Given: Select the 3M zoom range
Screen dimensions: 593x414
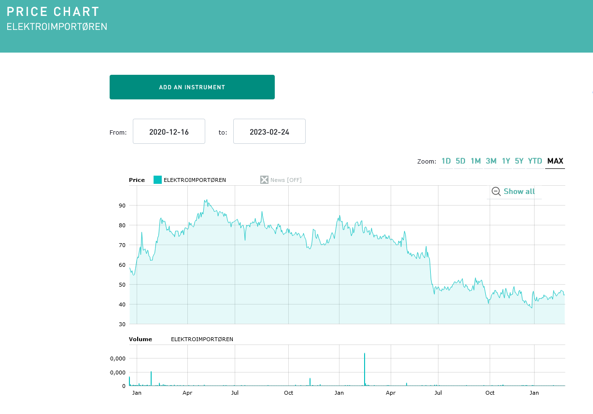Looking at the screenshot, I should coord(491,161).
